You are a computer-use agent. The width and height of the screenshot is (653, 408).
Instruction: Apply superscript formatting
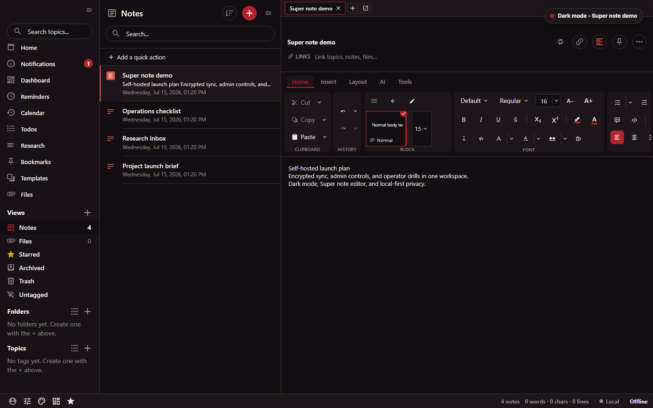pyautogui.click(x=555, y=120)
